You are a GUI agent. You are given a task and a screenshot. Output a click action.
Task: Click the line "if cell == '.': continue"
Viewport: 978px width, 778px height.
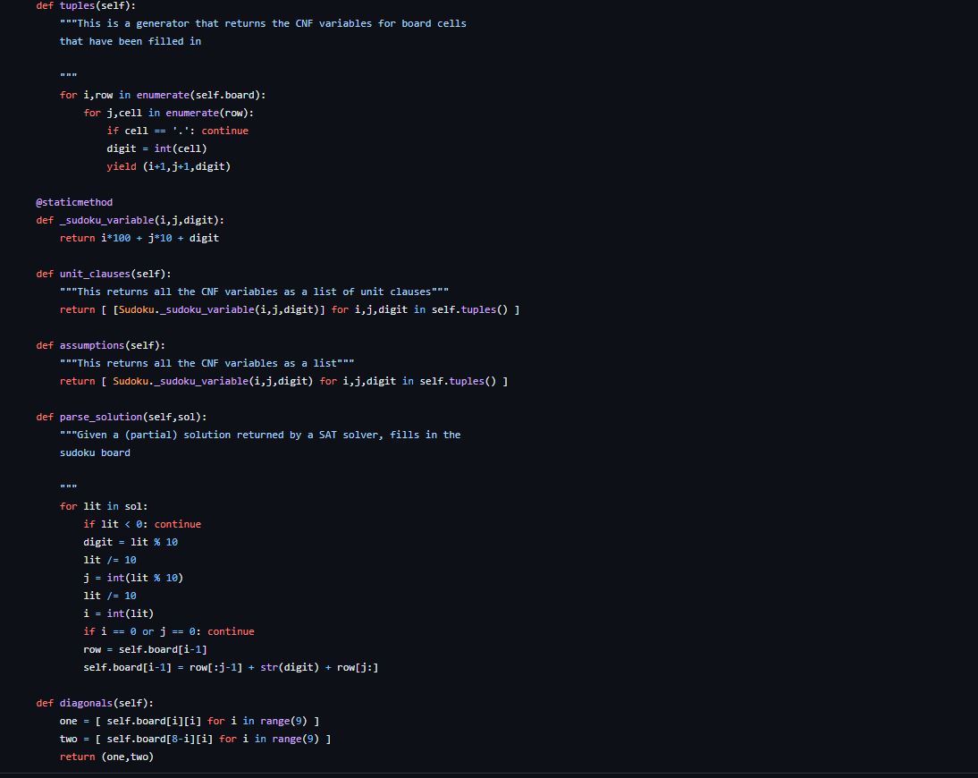pos(177,131)
